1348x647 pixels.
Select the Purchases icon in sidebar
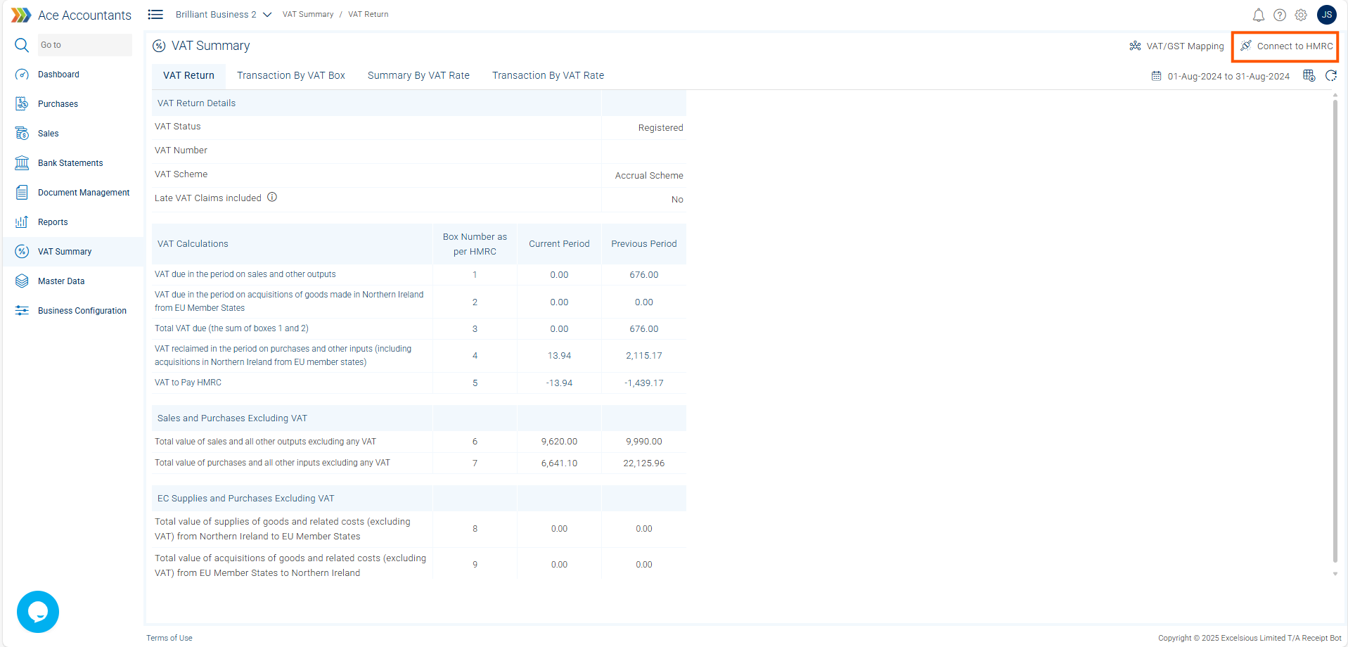[22, 103]
